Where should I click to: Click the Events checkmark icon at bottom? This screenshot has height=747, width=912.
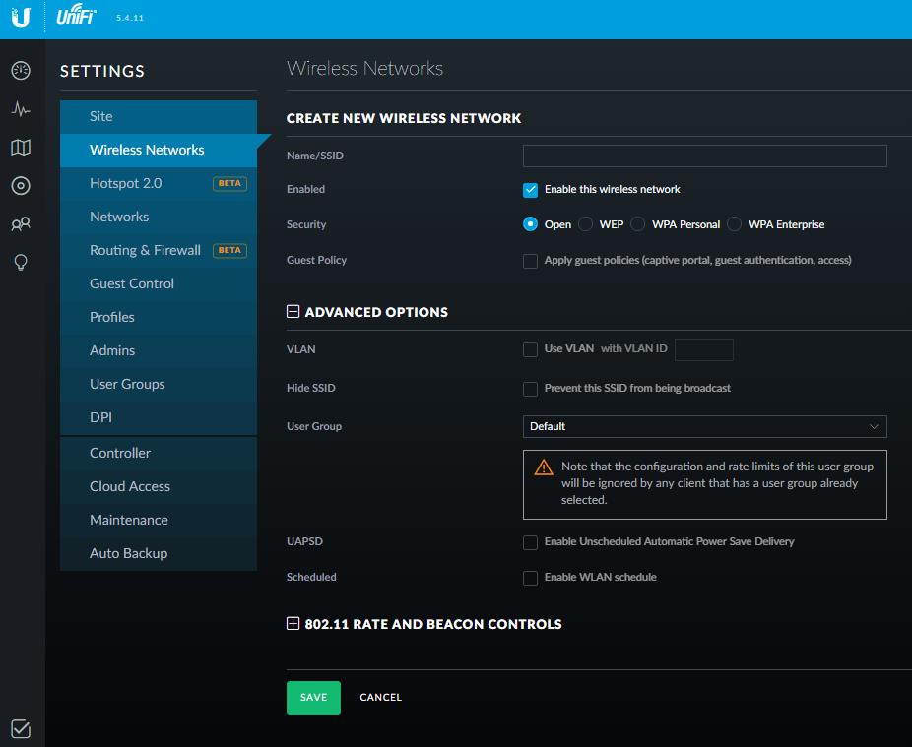coord(21,729)
